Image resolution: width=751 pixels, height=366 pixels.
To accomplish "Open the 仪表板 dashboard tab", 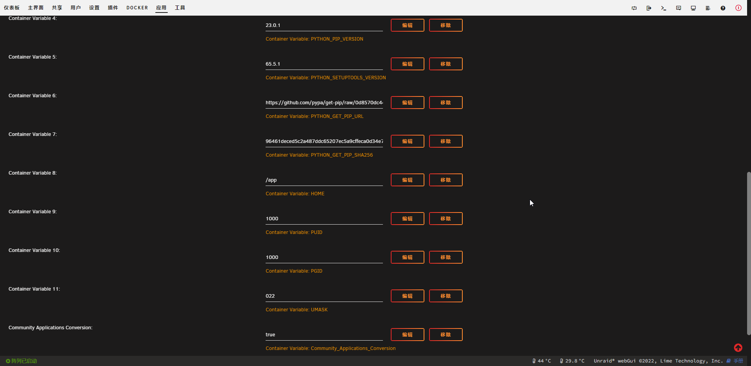I will click(12, 7).
